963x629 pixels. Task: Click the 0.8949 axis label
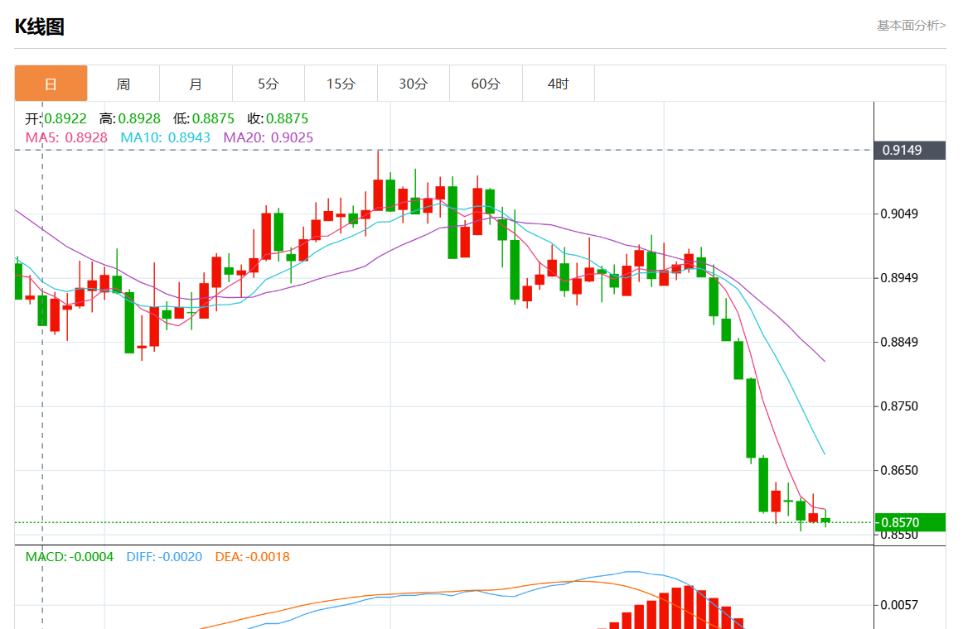[900, 278]
